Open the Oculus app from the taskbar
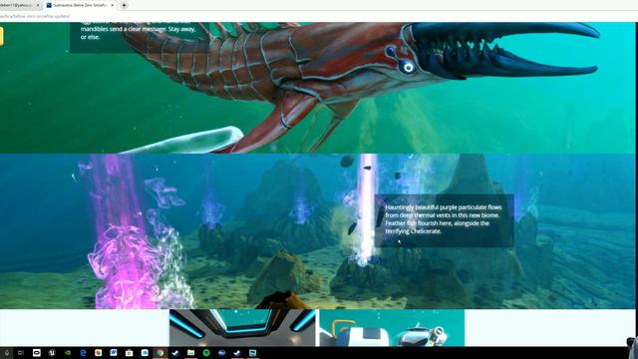Image resolution: width=638 pixels, height=359 pixels. [x=36, y=353]
